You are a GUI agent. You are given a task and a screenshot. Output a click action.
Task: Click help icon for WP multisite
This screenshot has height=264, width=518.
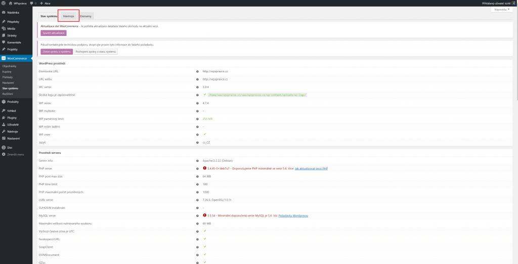tap(197, 111)
